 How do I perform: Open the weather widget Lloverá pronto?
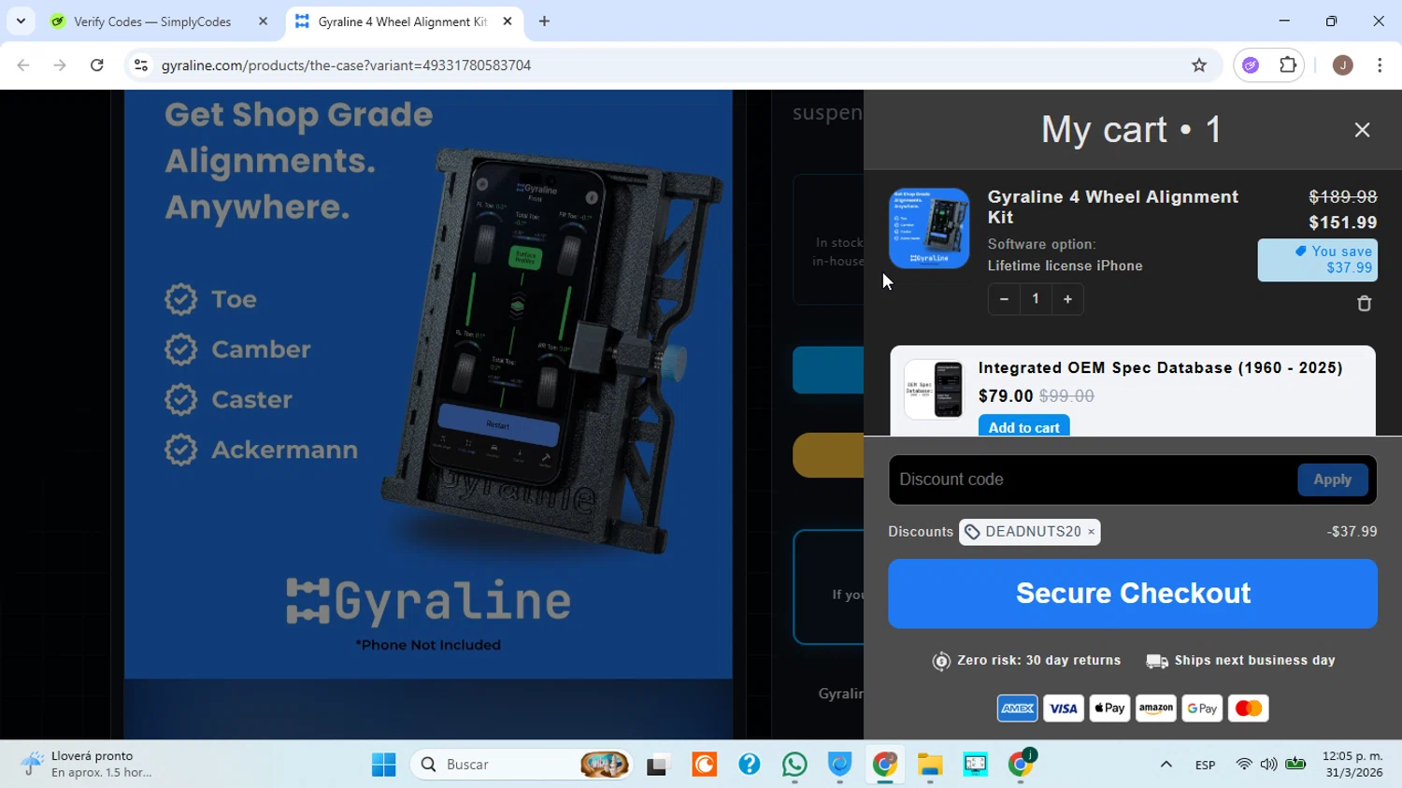(87, 765)
